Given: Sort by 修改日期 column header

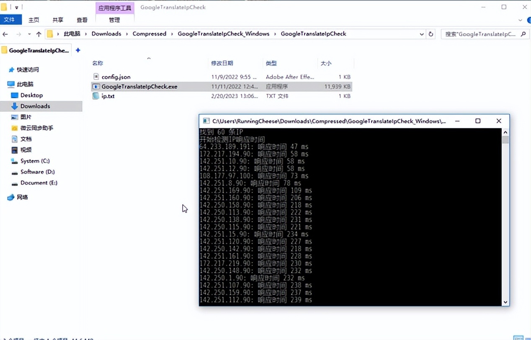Looking at the screenshot, I should tap(222, 63).
